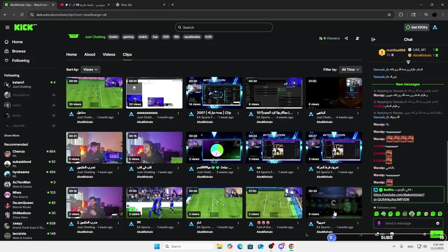The image size is (448, 252).
Task: Switch to the About tab
Action: click(x=90, y=54)
